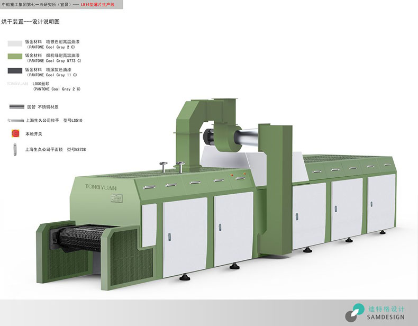Select the LS510 pull handle icon

click(15, 120)
